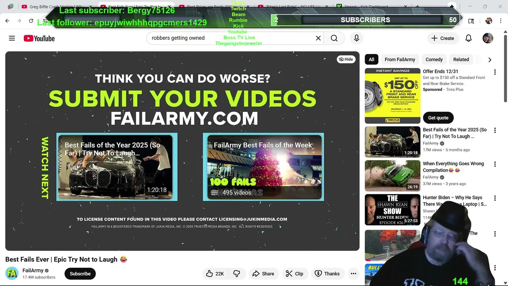Share this video
The width and height of the screenshot is (508, 286).
[263, 274]
